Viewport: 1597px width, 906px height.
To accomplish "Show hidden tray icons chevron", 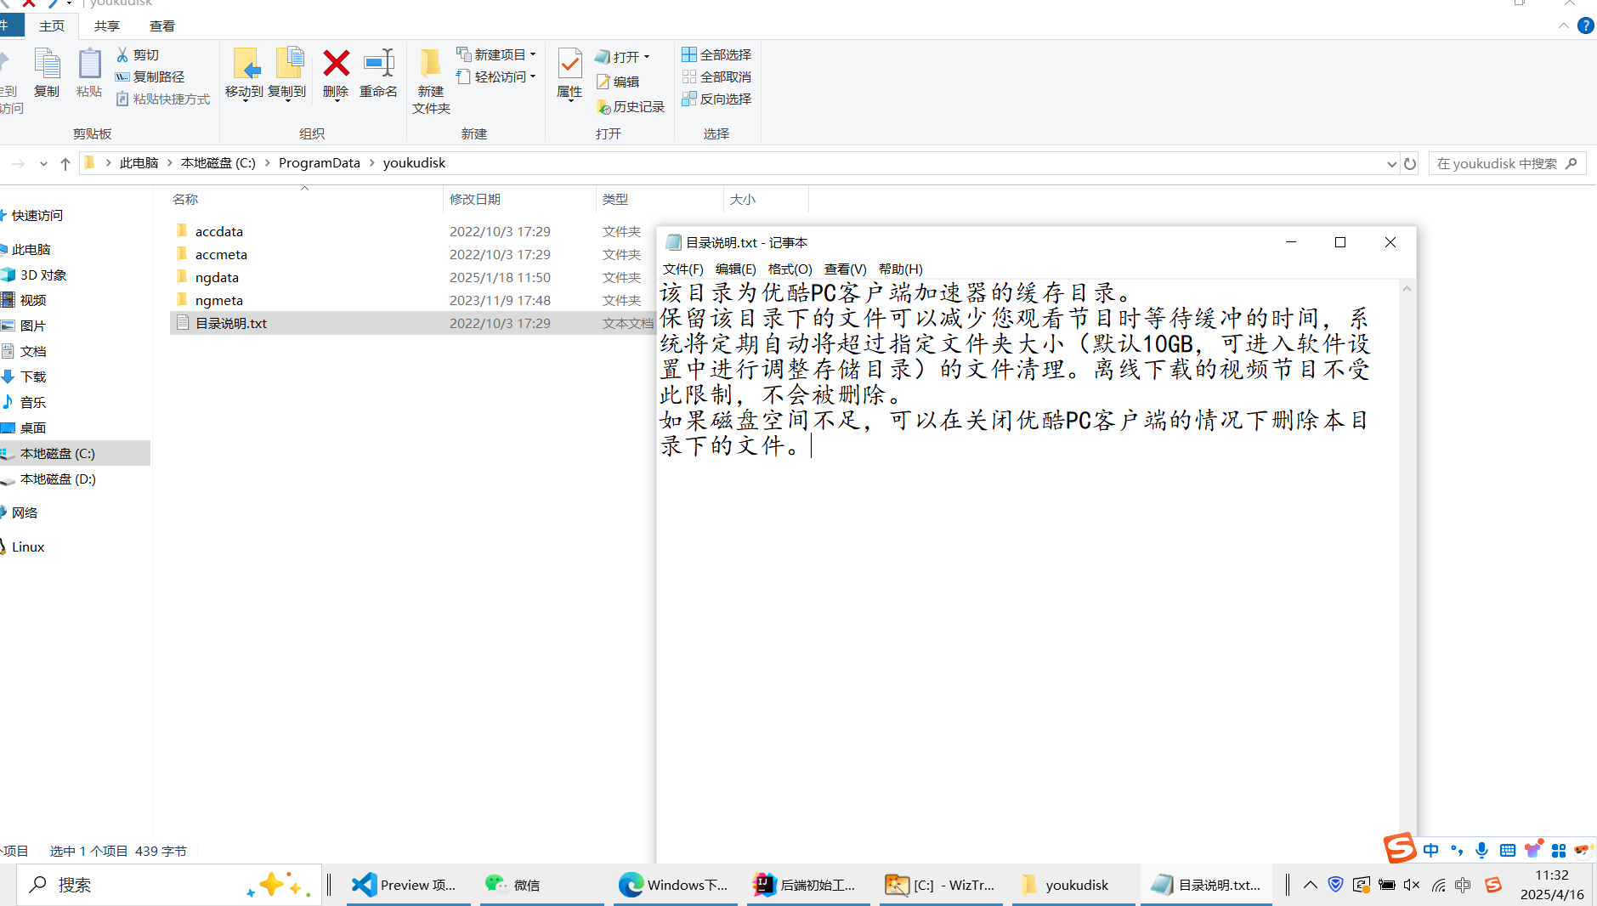I will point(1310,885).
